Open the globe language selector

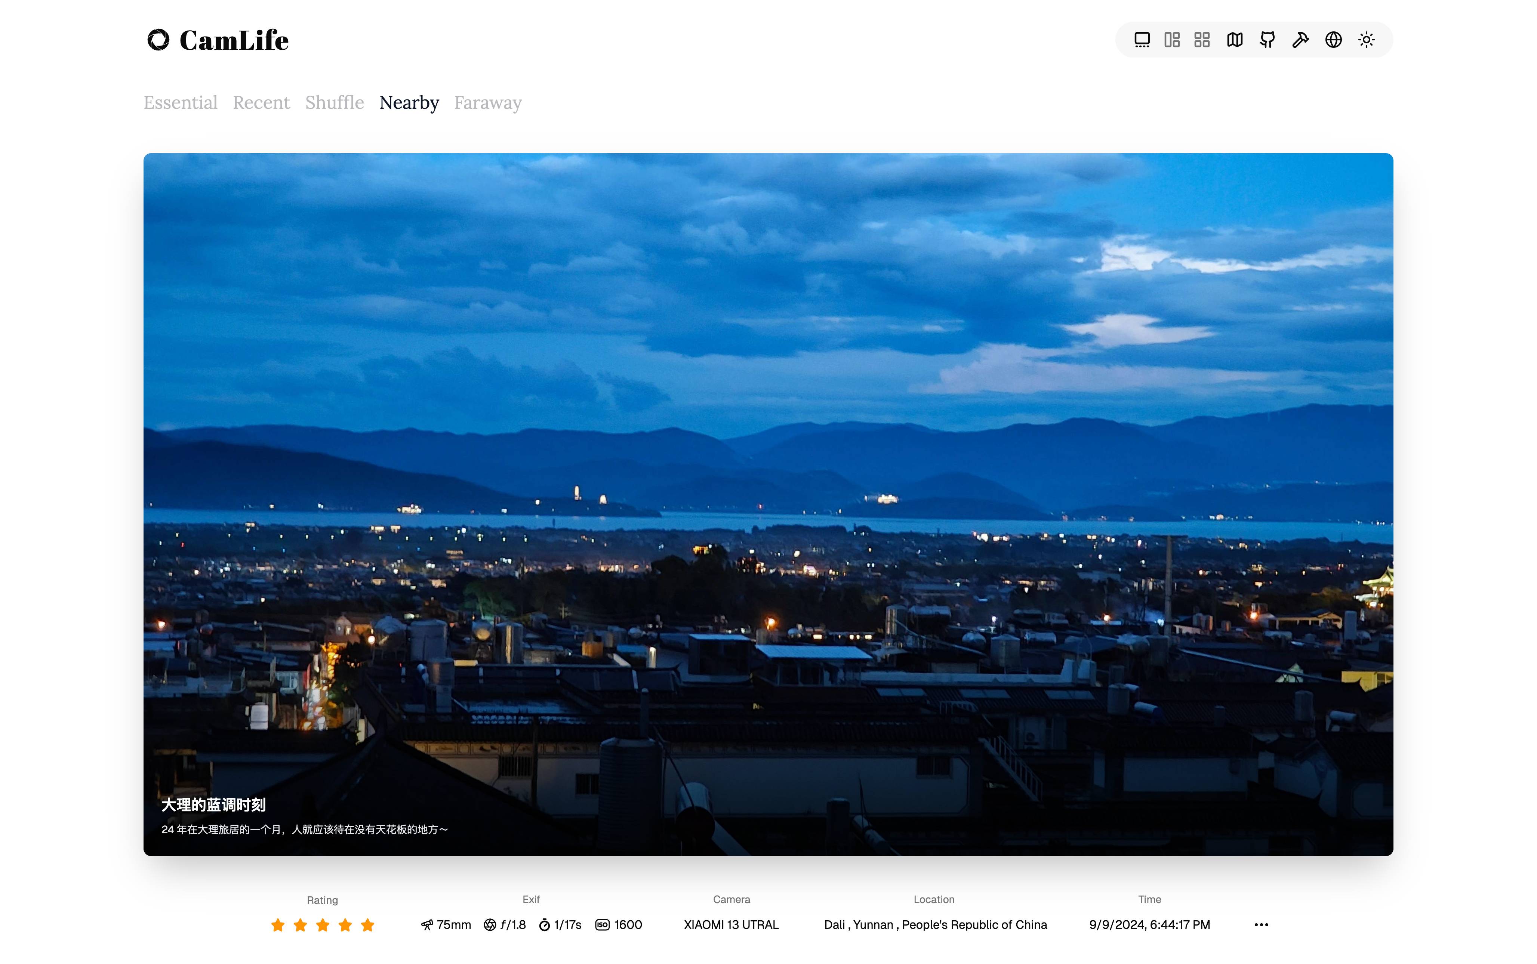point(1333,40)
